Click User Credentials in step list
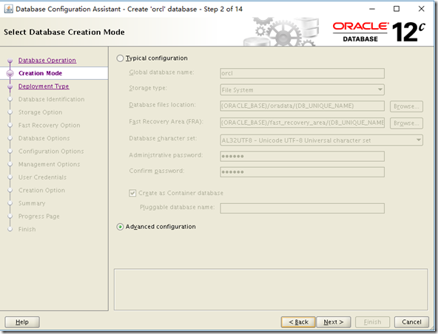The image size is (438, 334). pos(42,177)
